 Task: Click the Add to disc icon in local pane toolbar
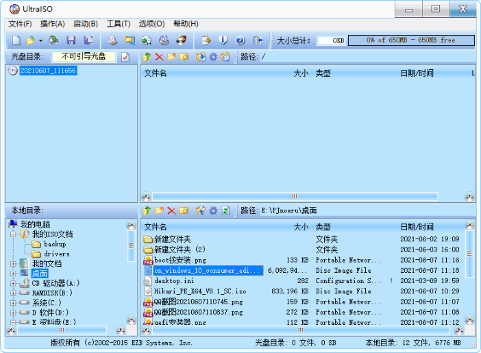pyautogui.click(x=201, y=210)
